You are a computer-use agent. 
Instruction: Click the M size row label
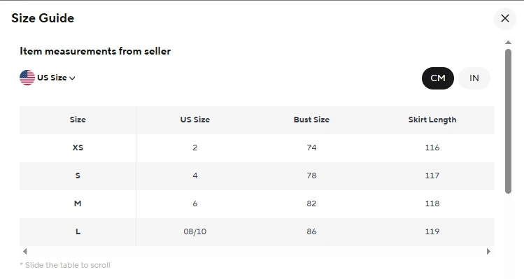[x=78, y=203]
